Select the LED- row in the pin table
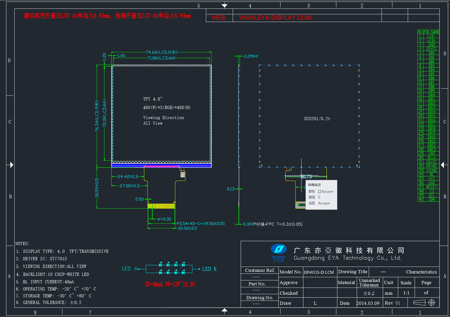The width and height of the screenshot is (450, 317). pos(428,36)
